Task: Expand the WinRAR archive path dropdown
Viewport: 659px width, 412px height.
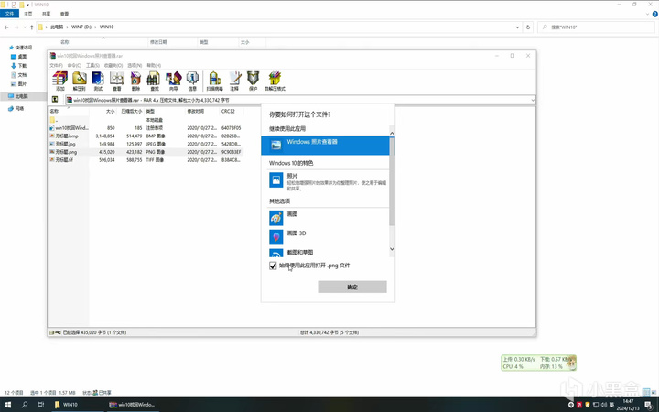Action: [533, 100]
